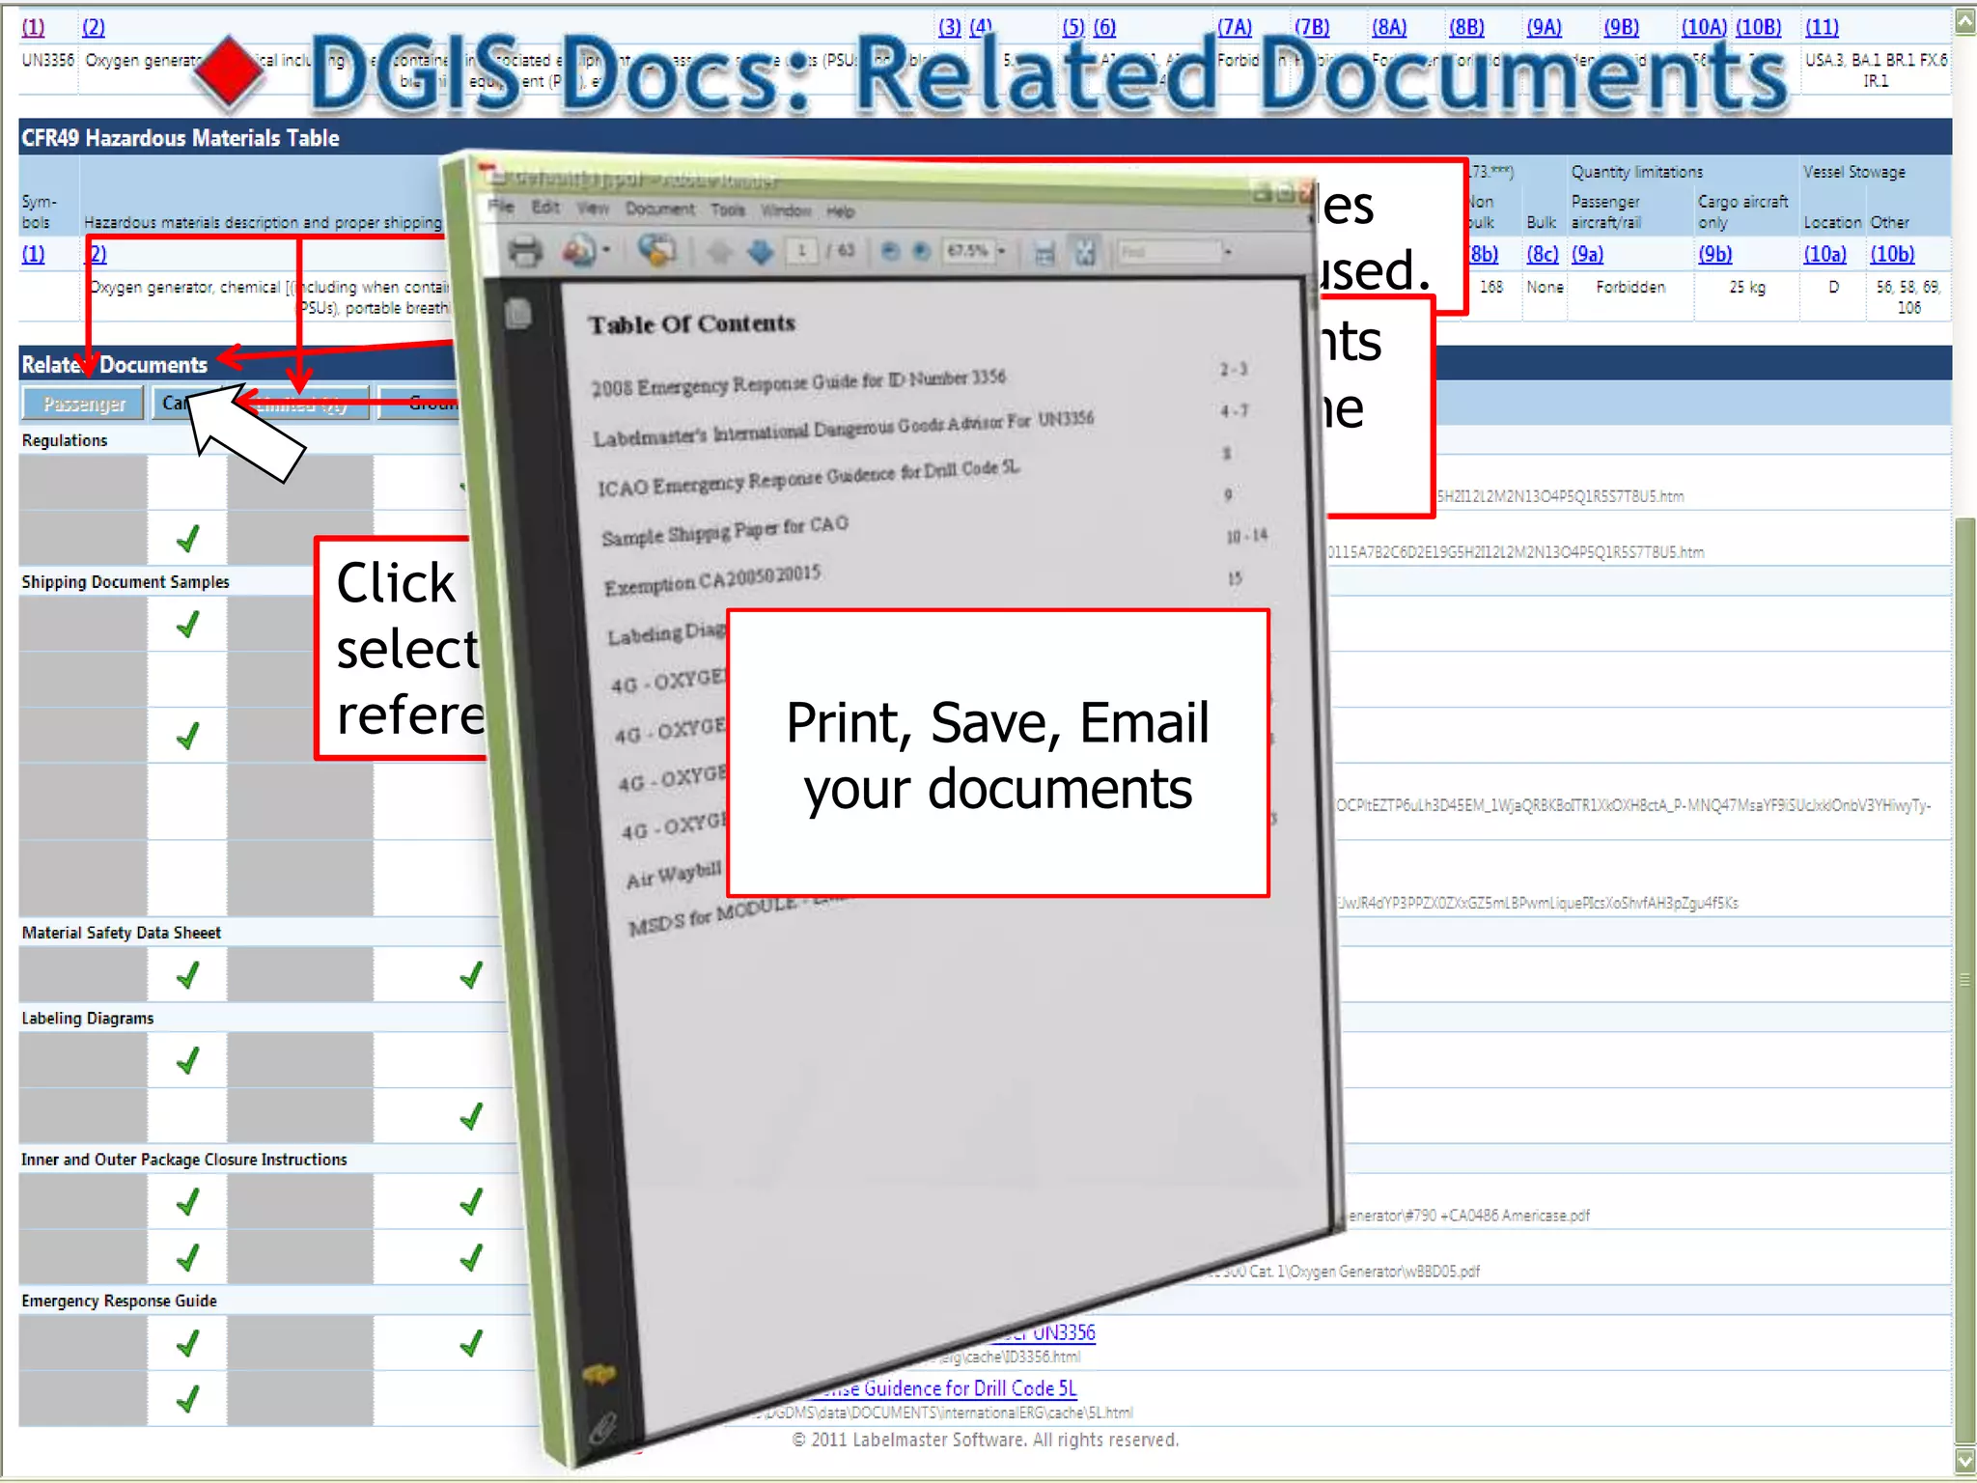Open TOC entry 2008 Emergency Response Guide
The height and width of the screenshot is (1483, 1977).
tap(798, 382)
